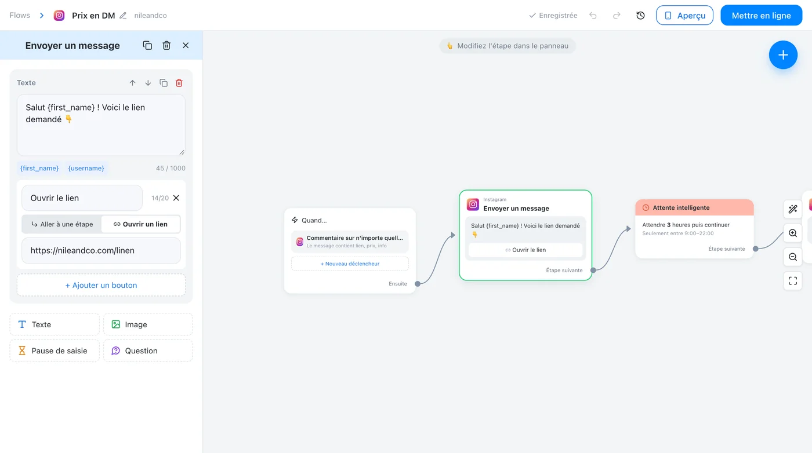Click the undo arrow in the top bar
The height and width of the screenshot is (453, 812).
593,16
